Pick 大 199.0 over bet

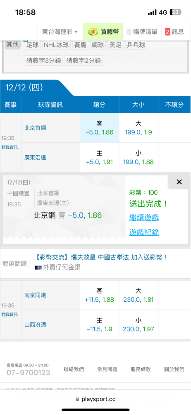(x=138, y=128)
